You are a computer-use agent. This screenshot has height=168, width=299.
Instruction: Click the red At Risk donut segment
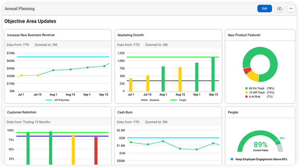coord(247,71)
